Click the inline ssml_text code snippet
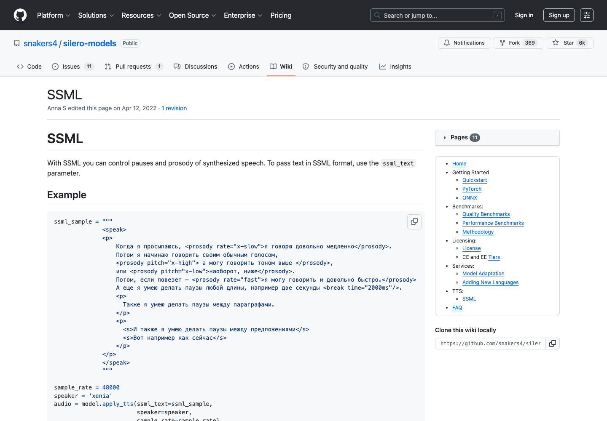The width and height of the screenshot is (607, 421). pos(398,163)
